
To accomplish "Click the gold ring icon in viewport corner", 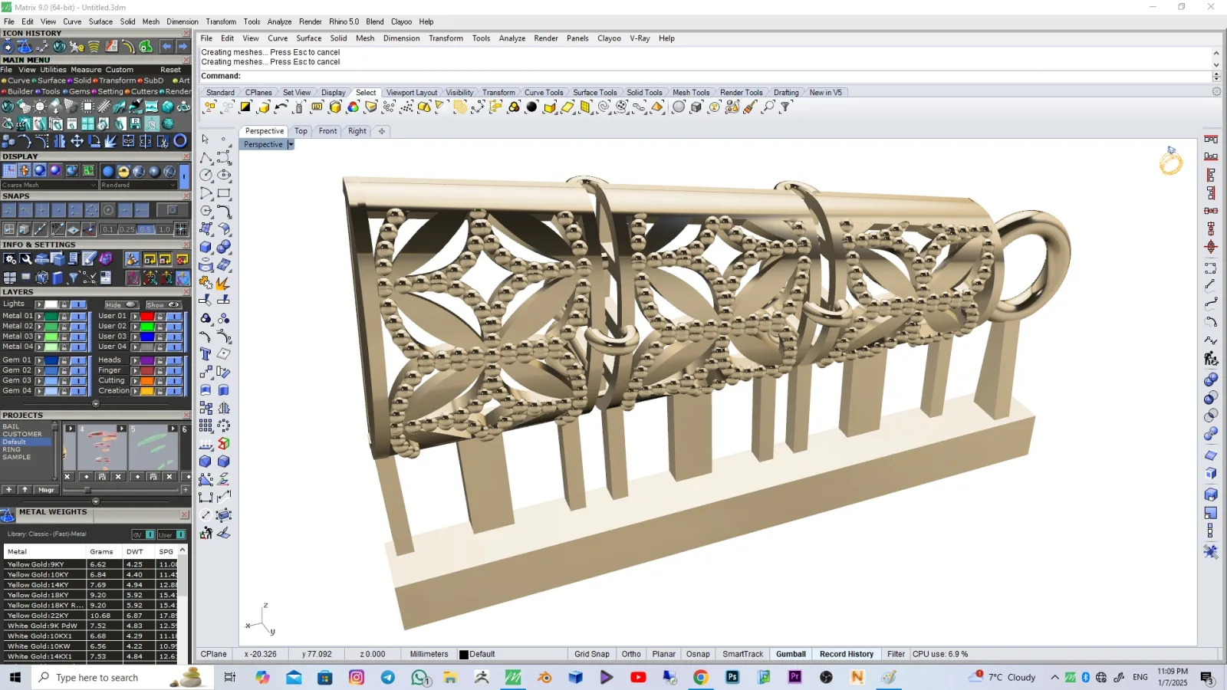I will coord(1171,161).
